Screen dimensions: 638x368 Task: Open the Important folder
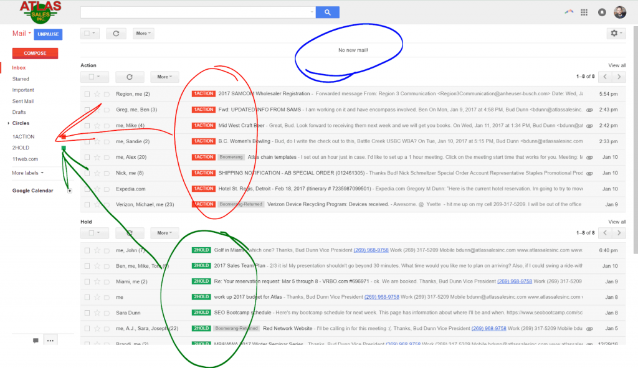click(x=23, y=90)
